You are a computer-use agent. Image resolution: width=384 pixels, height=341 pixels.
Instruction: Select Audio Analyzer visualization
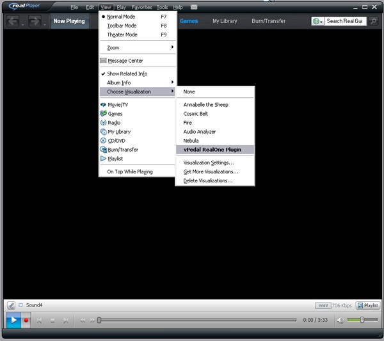pos(215,132)
